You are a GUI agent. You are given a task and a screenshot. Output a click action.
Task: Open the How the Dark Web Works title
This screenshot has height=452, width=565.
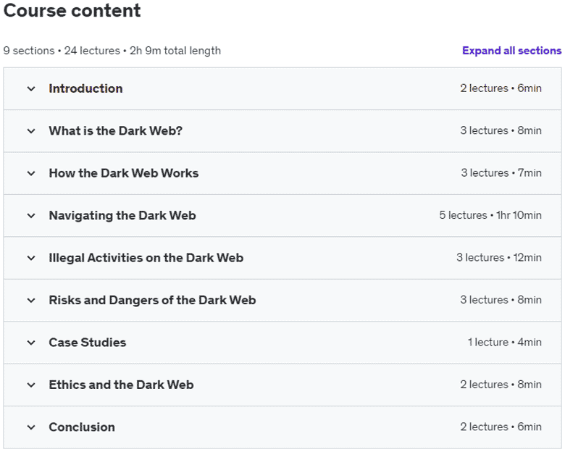pyautogui.click(x=124, y=173)
